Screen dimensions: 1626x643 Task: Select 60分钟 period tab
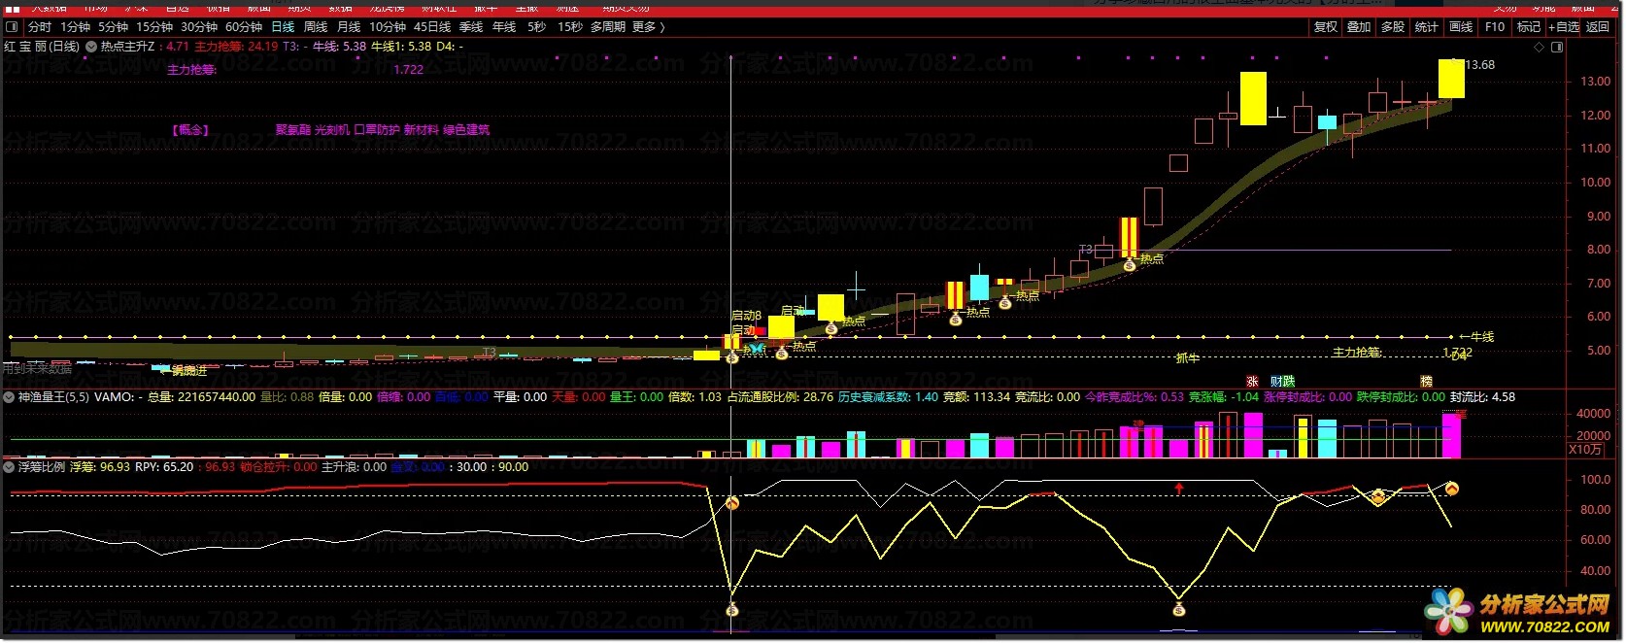244,27
